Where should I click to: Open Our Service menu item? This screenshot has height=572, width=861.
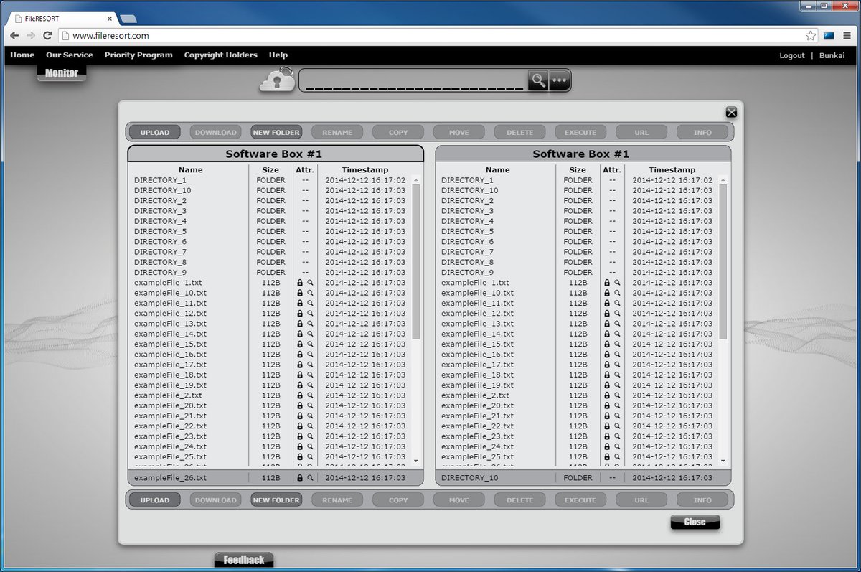click(x=70, y=55)
